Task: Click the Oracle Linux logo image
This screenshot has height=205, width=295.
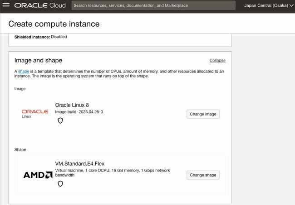Action: [35, 114]
